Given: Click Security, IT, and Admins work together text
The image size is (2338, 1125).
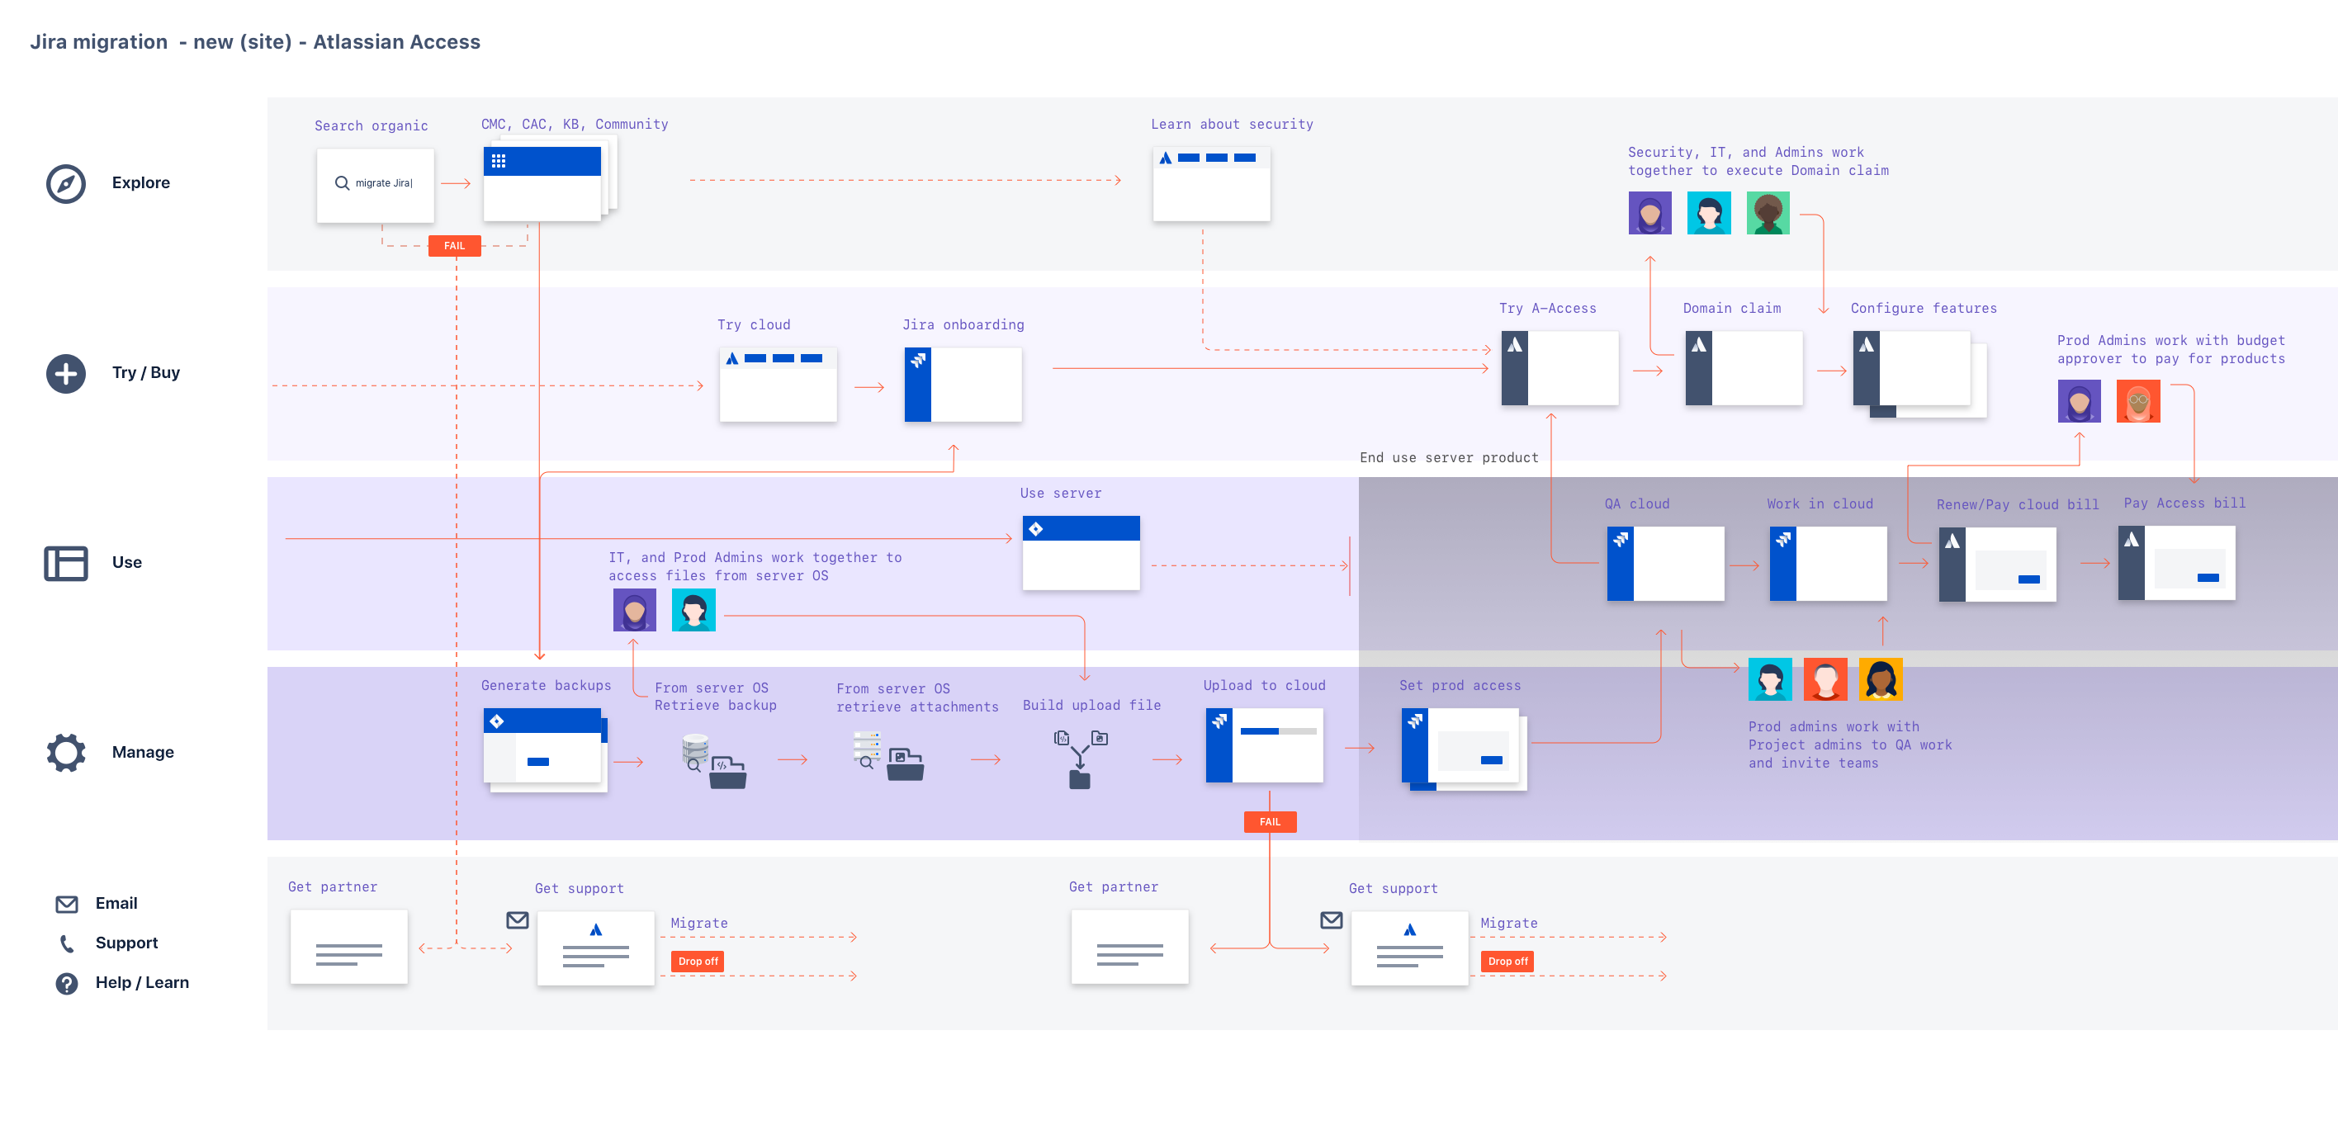Looking at the screenshot, I should [1758, 162].
